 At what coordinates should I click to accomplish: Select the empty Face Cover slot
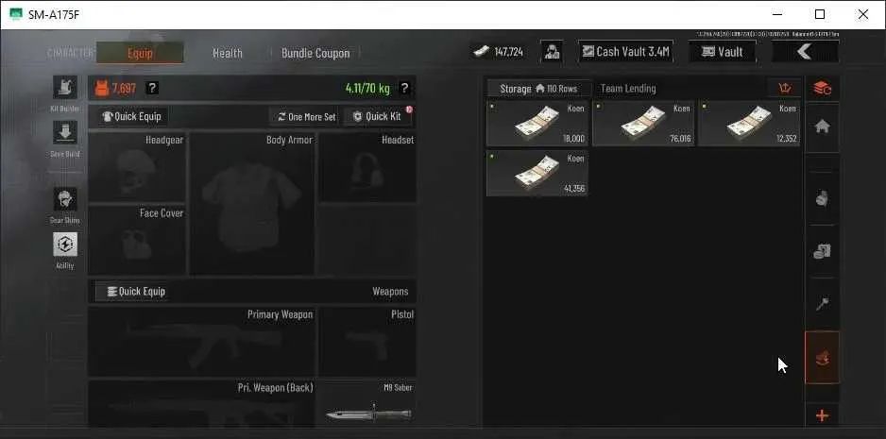[137, 241]
